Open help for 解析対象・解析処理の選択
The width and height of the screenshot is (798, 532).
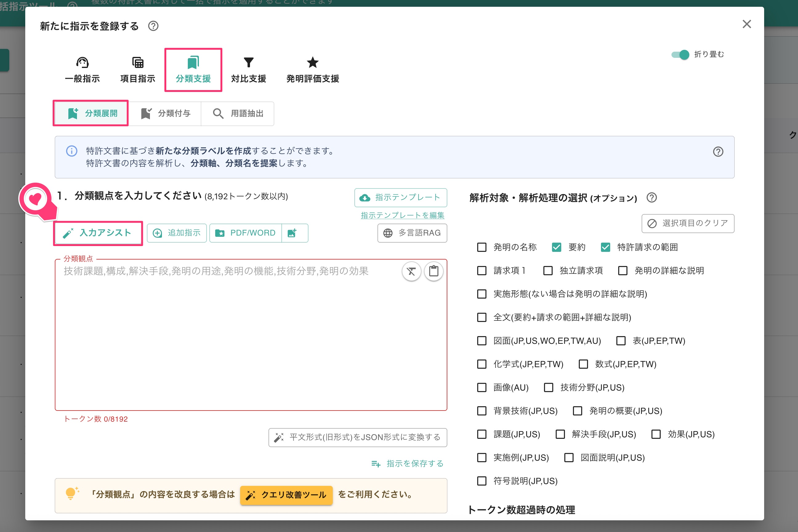pos(651,197)
